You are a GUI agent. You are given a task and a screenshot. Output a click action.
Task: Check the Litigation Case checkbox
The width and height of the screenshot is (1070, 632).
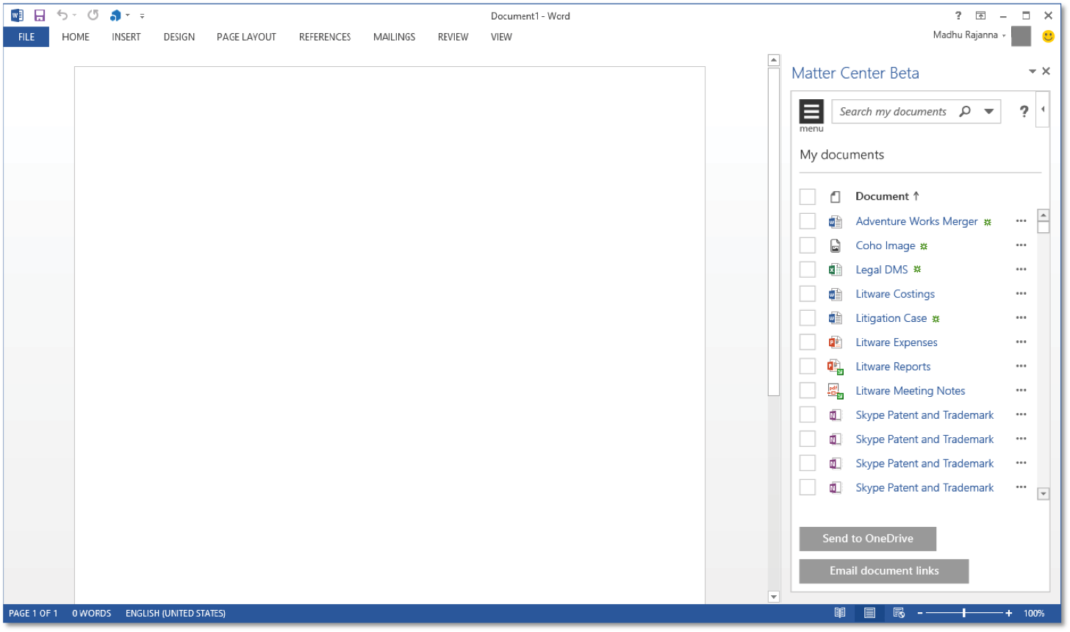coord(808,318)
